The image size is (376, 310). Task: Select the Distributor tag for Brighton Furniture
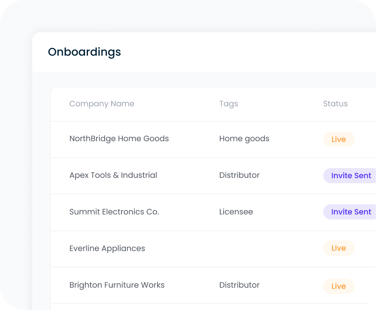[x=239, y=285]
